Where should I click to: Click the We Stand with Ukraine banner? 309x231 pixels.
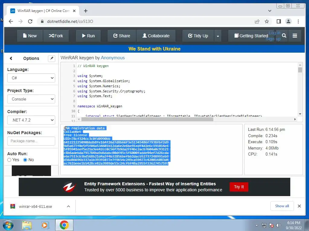click(154, 49)
